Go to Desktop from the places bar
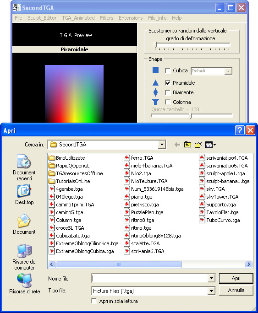The height and width of the screenshot is (313, 258). 24,194
